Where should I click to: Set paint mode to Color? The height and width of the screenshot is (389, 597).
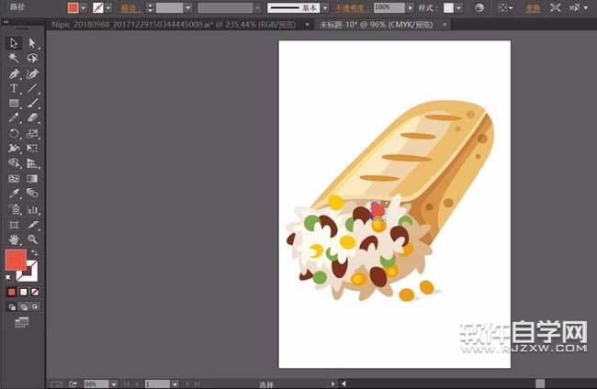click(x=11, y=292)
